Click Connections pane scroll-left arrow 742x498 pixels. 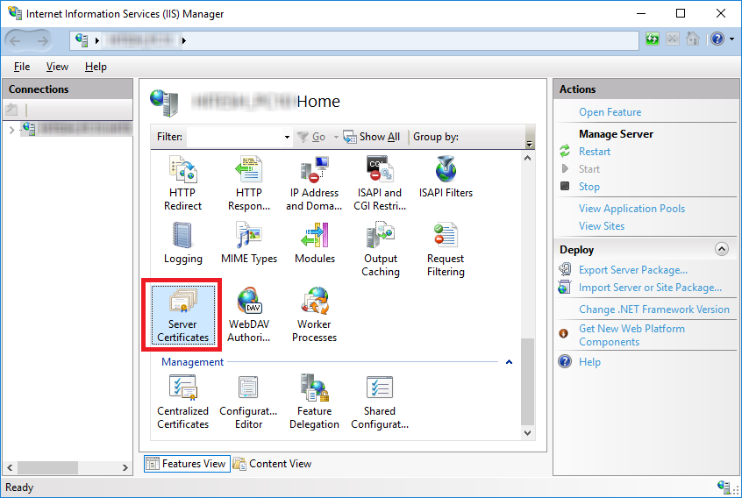(x=10, y=467)
